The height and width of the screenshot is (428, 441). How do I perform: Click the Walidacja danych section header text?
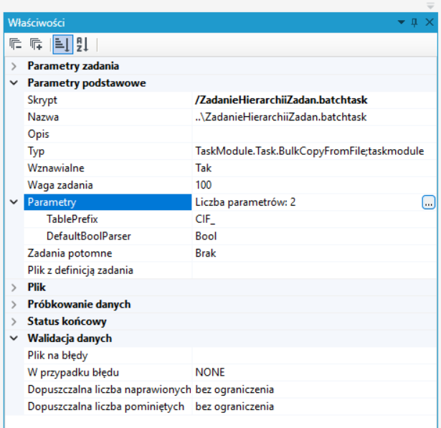click(70, 338)
